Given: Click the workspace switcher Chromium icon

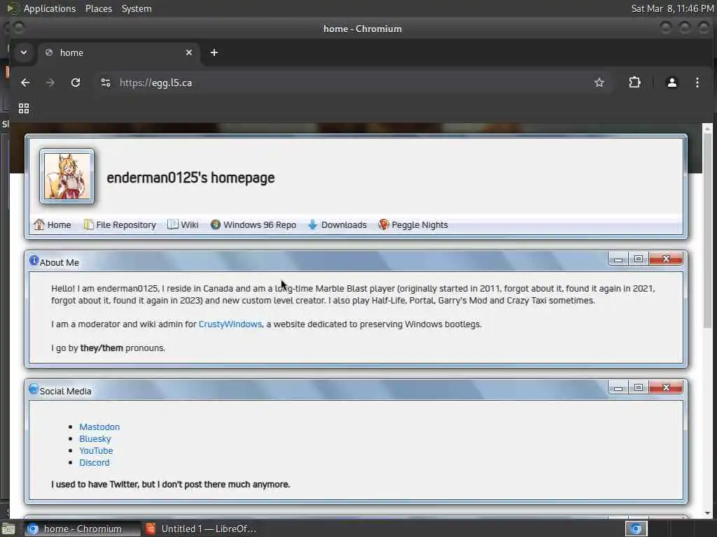Looking at the screenshot, I should (x=636, y=529).
